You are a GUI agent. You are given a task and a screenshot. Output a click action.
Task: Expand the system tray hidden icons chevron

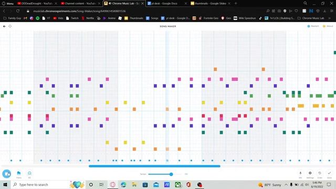(x=286, y=184)
